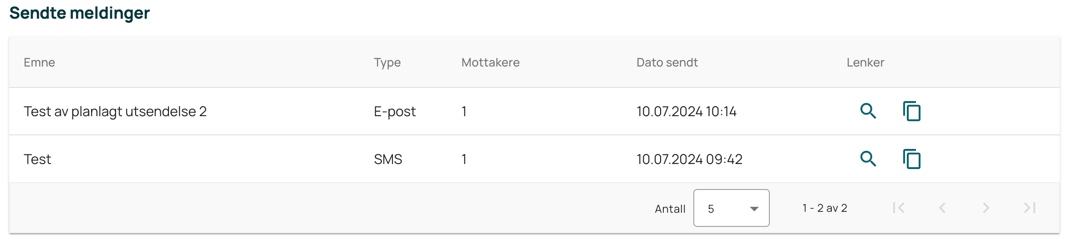Go to the previous page of messages

[x=942, y=208]
